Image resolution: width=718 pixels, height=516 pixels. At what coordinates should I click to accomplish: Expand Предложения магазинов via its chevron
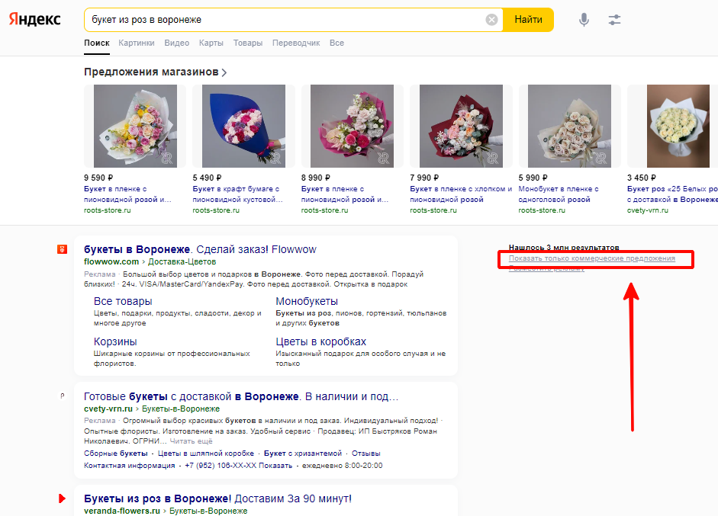click(224, 72)
